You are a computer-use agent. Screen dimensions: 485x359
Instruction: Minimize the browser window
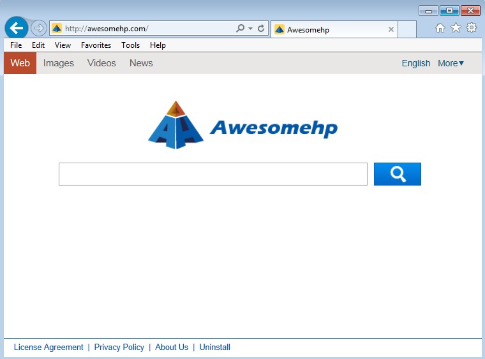[x=428, y=11]
